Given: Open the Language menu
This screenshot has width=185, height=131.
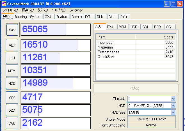Looking at the screenshot, I should pos(76,10).
